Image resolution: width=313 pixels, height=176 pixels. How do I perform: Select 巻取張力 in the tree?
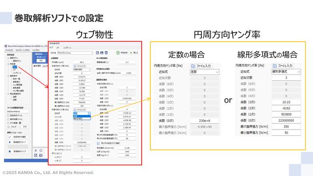(x=17, y=82)
